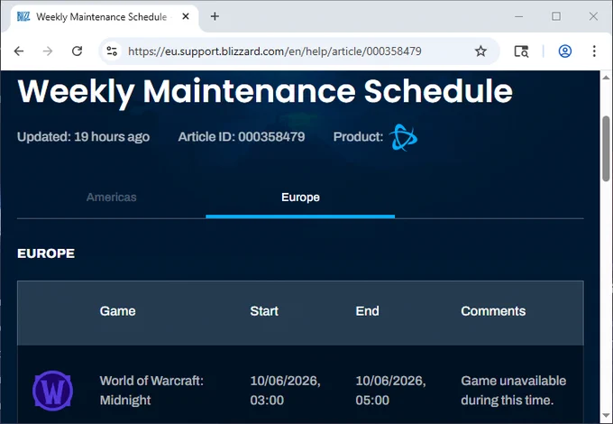
Task: Click the Start column header
Action: [x=264, y=311]
